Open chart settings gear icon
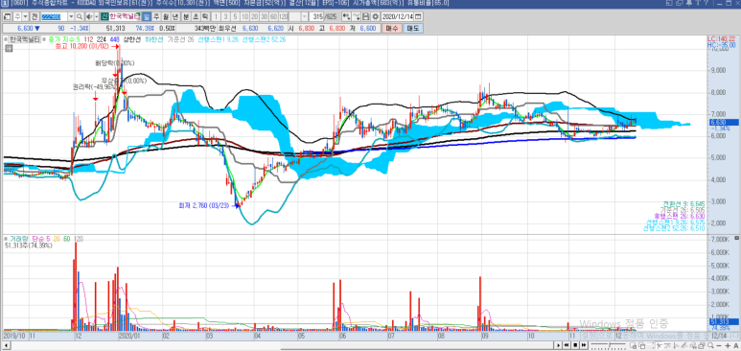Viewport: 741px width, 351px height. [x=375, y=16]
